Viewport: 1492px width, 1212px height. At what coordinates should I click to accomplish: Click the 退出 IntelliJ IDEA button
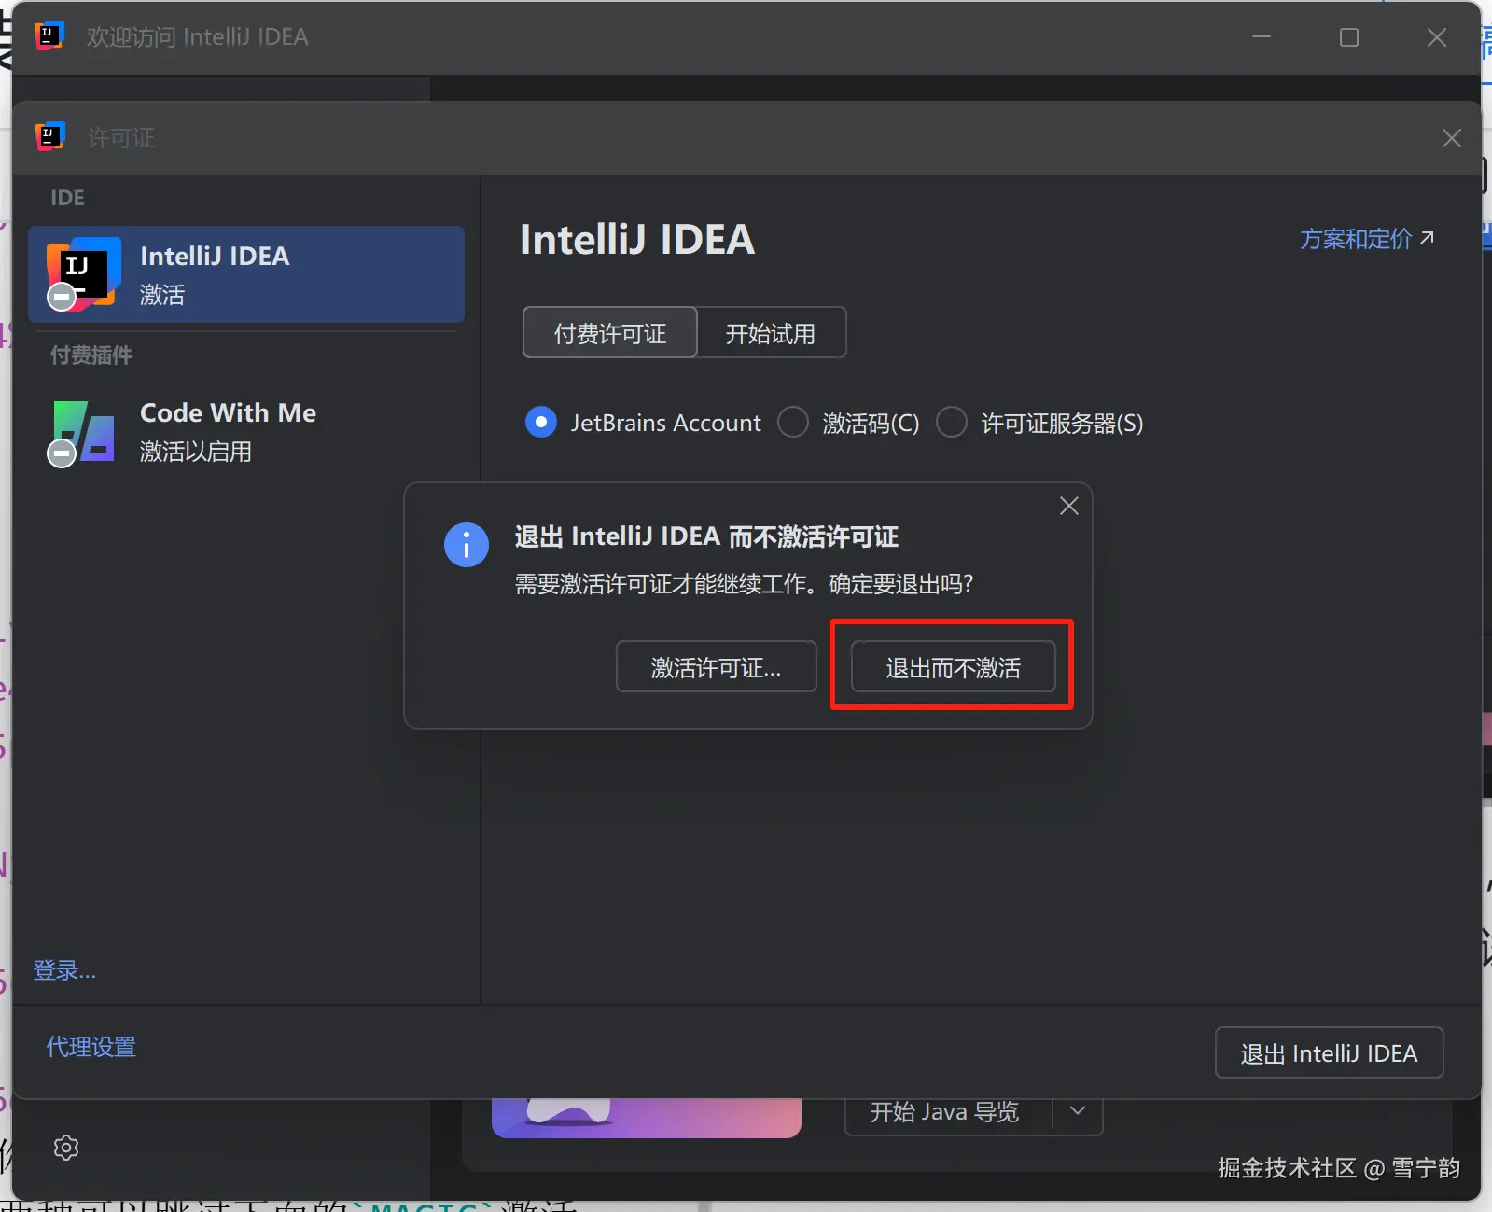click(1330, 1053)
